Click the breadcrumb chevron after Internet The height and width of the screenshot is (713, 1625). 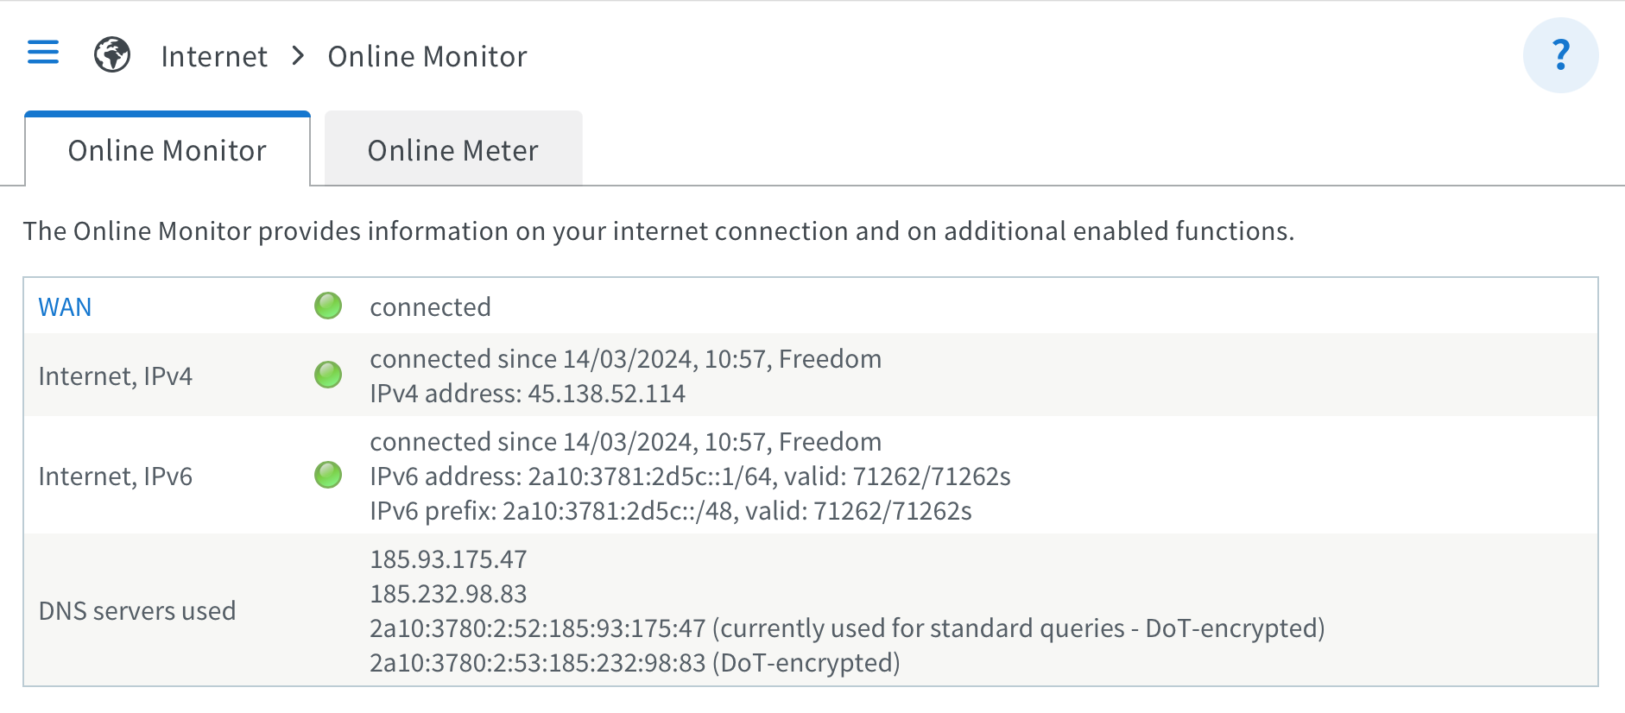tap(299, 56)
